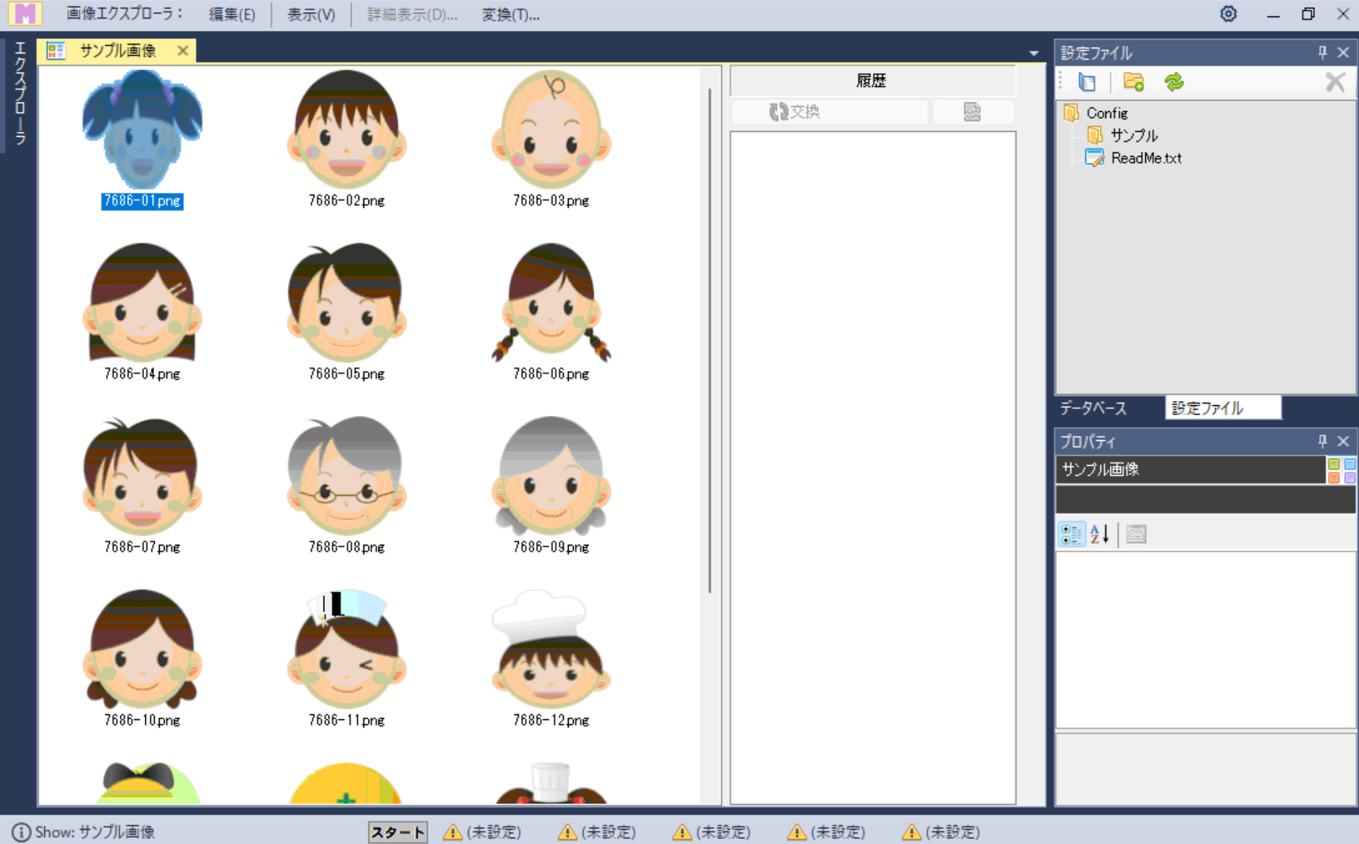Click the second (未設定) warning item
This screenshot has height=844, width=1359.
(x=597, y=832)
